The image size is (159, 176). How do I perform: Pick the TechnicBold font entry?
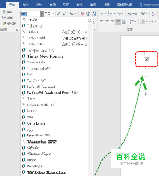click(54, 38)
